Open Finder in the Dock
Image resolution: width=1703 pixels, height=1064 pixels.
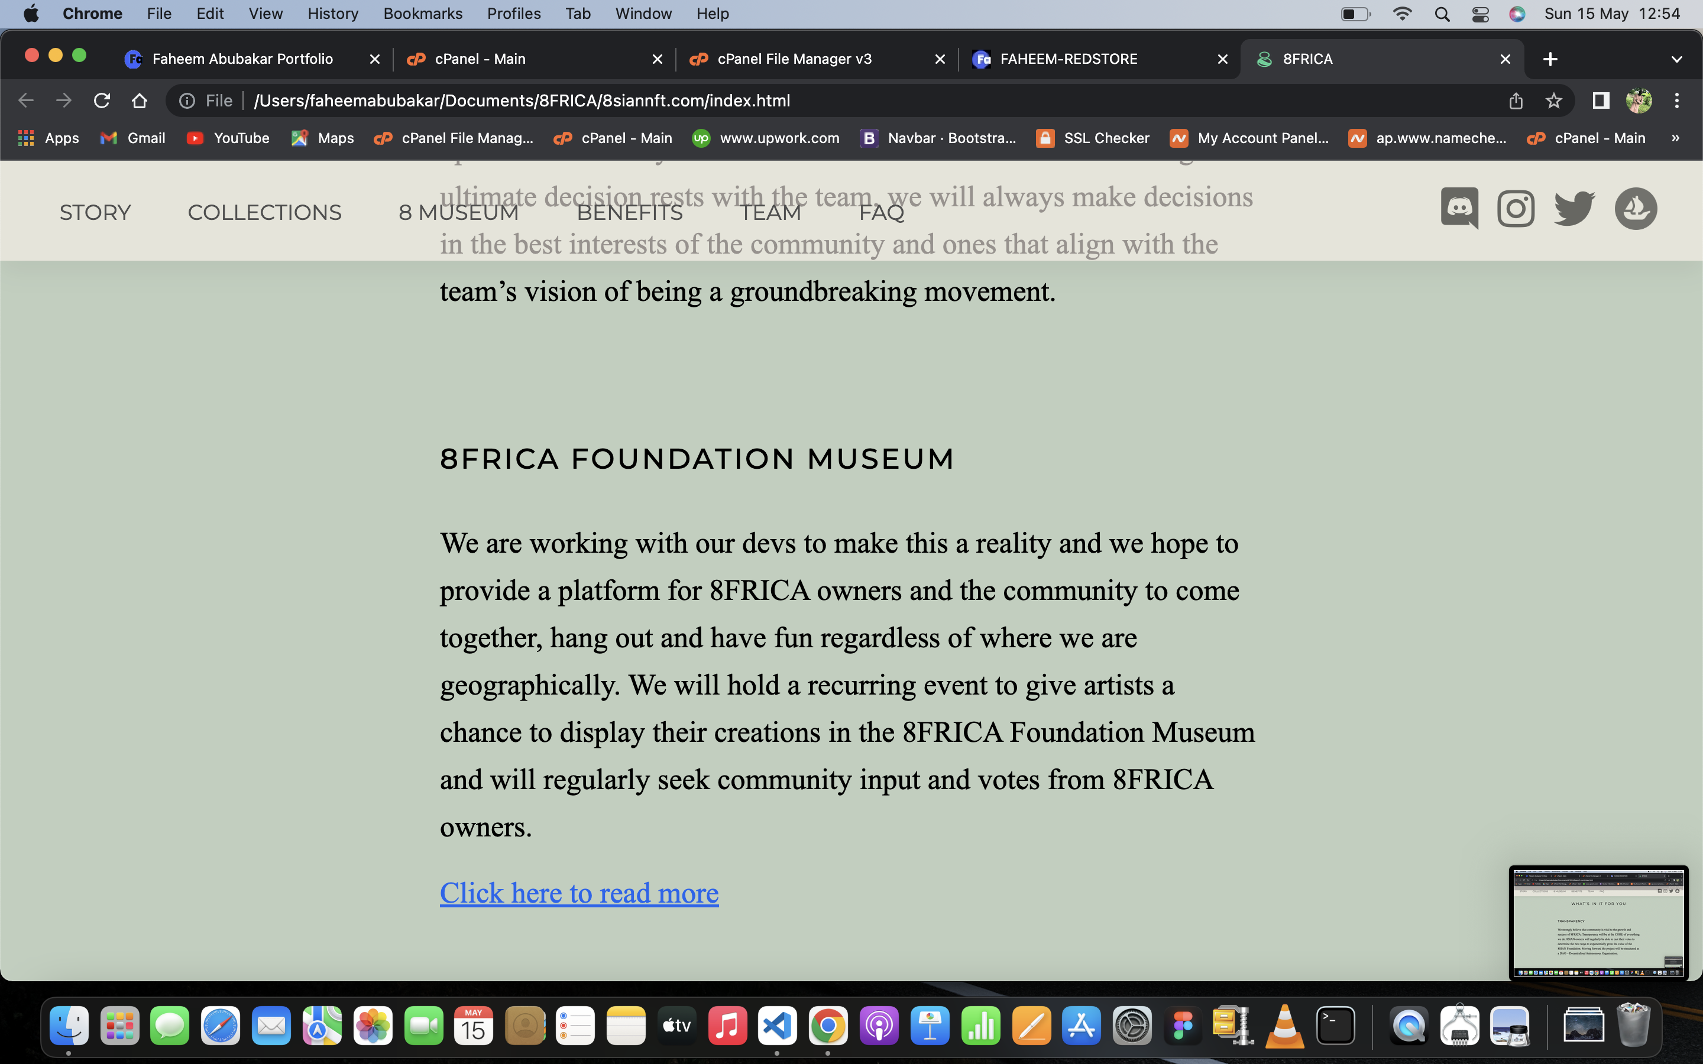[69, 1026]
